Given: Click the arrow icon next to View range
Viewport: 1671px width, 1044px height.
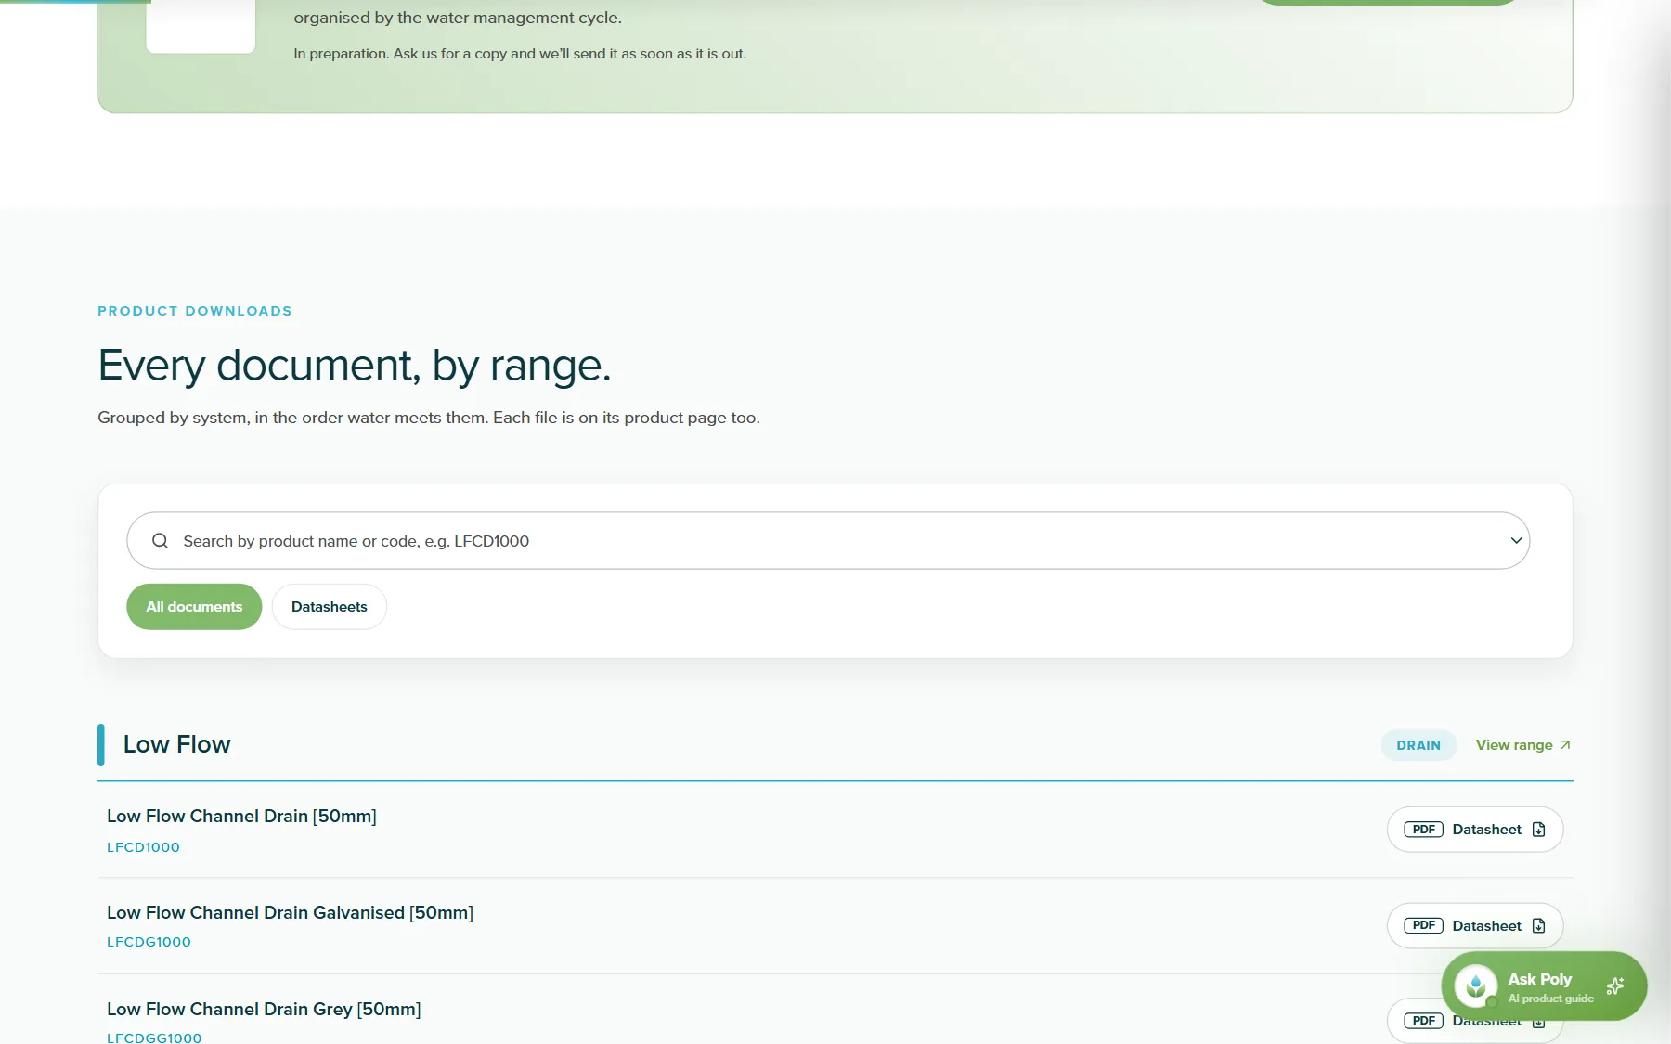Looking at the screenshot, I should coord(1565,745).
